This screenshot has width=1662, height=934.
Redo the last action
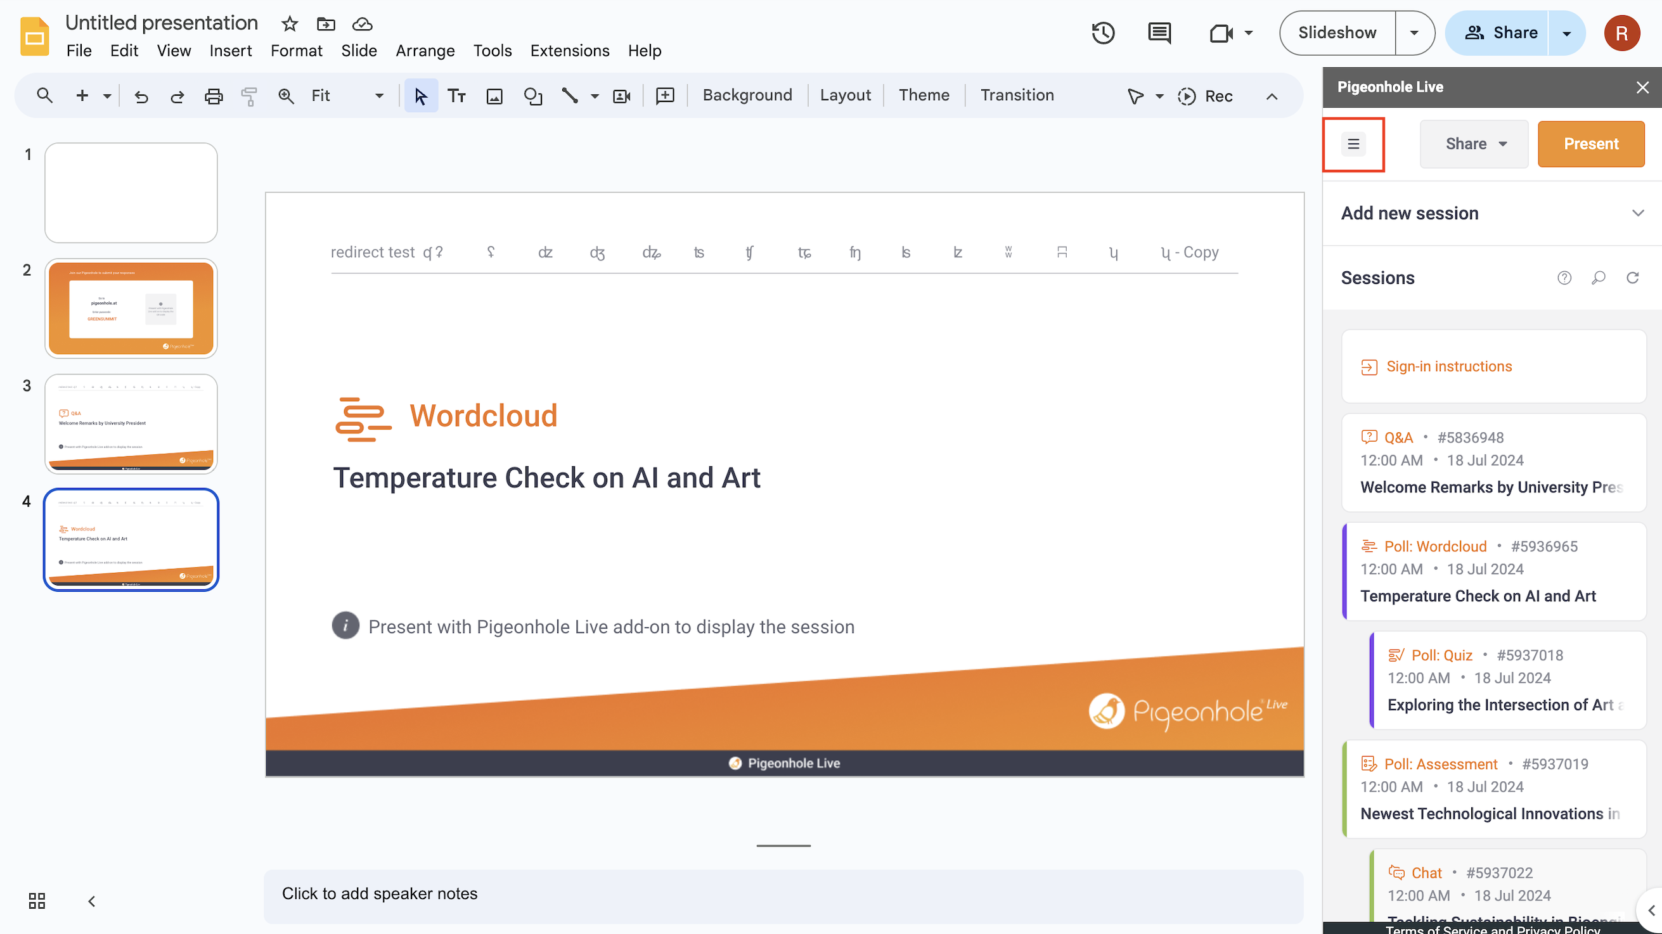pos(177,96)
